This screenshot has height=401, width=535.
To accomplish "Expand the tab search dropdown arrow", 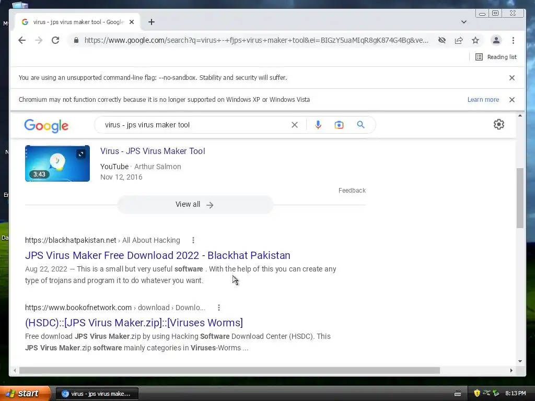I will (464, 22).
